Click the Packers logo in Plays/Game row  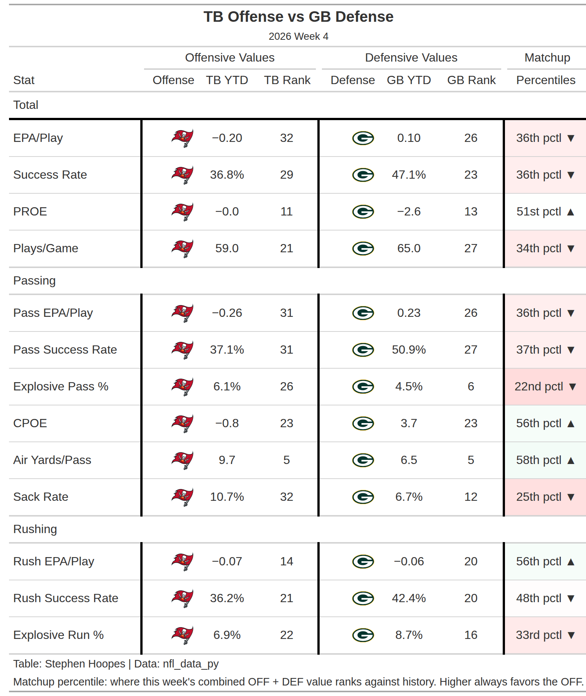click(x=363, y=249)
